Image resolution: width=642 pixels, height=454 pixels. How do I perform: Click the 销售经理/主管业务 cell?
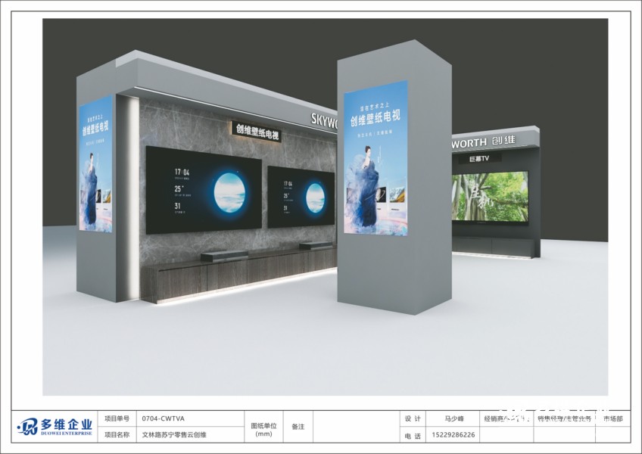click(x=565, y=418)
